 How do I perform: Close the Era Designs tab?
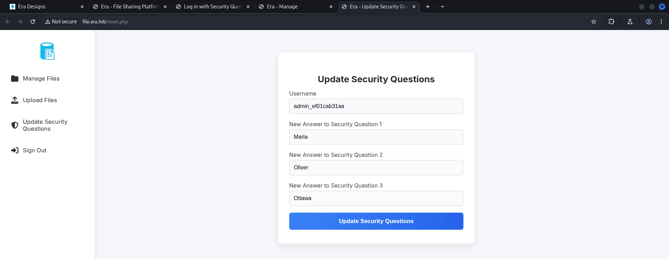tap(82, 7)
